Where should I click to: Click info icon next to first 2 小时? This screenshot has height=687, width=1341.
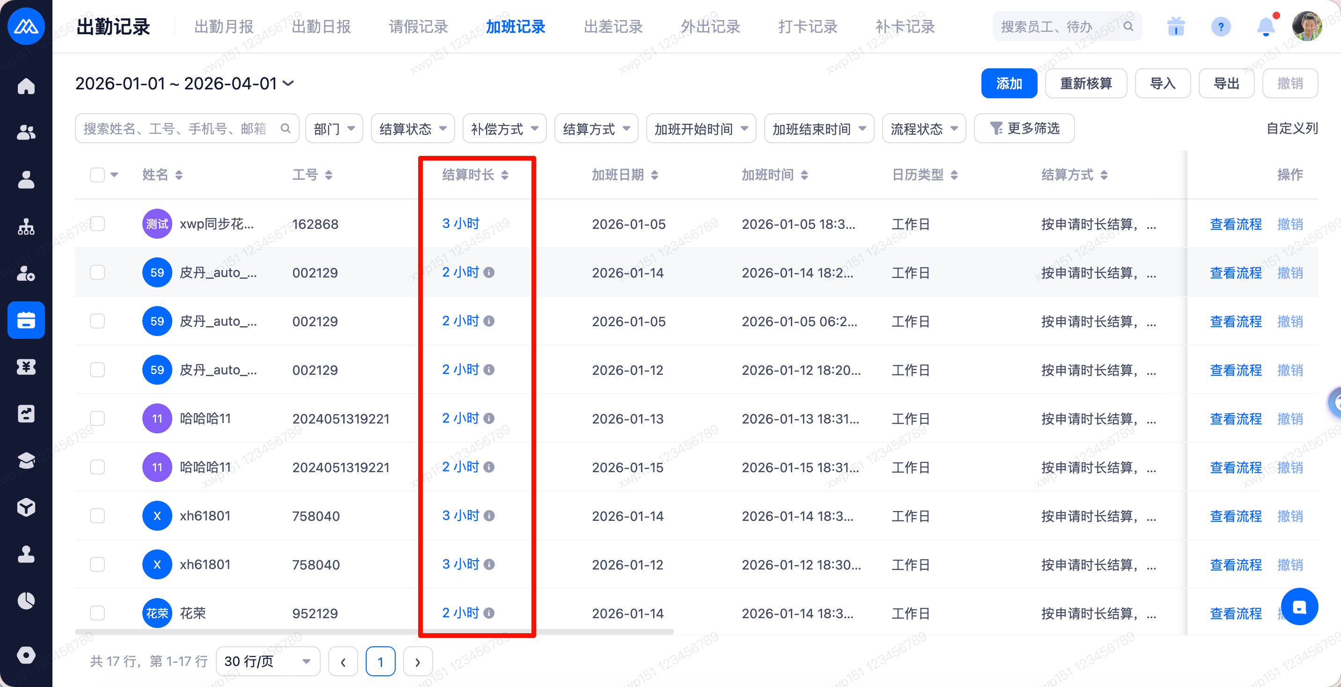point(489,272)
